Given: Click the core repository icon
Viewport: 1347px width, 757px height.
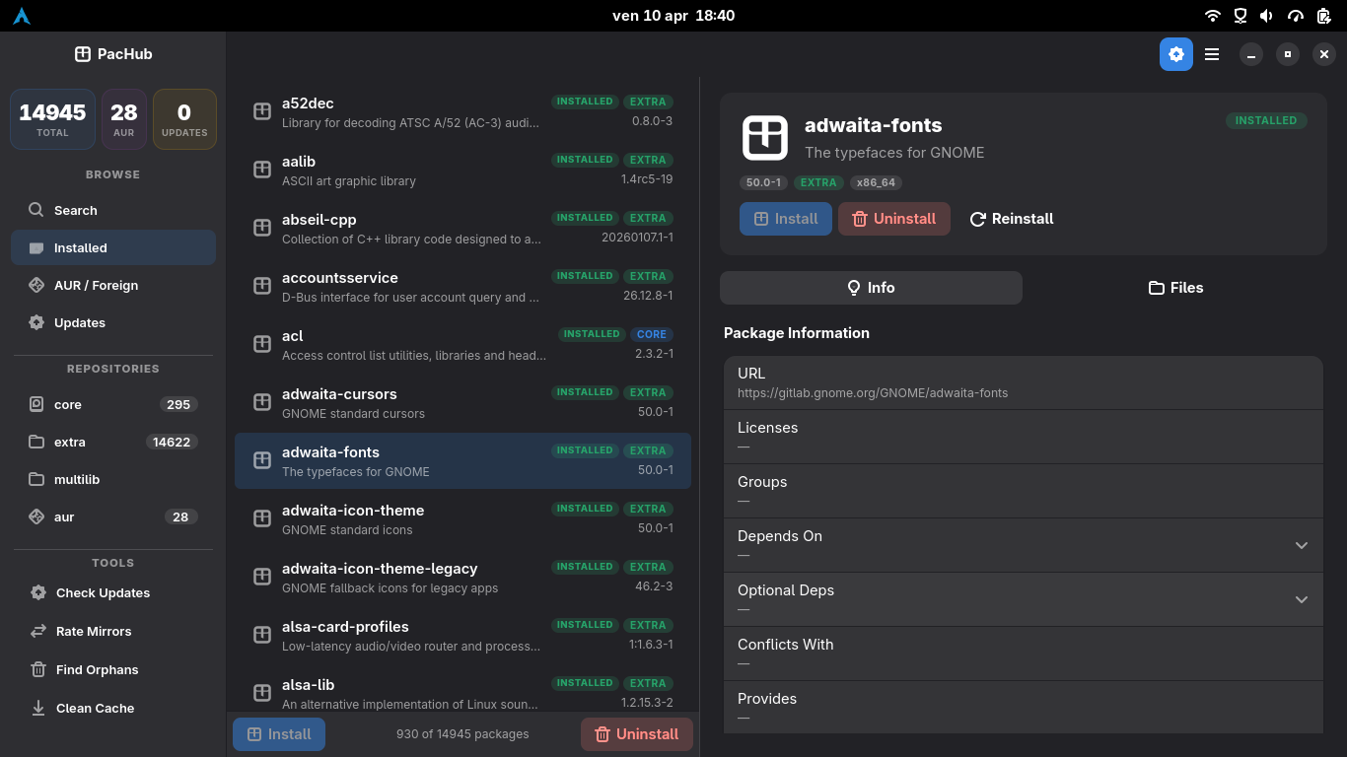Looking at the screenshot, I should 36,404.
